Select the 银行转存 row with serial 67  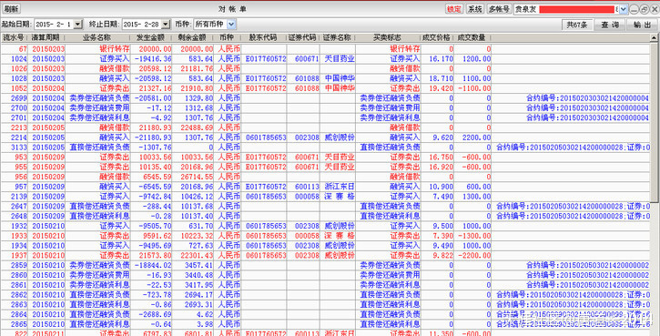click(x=325, y=48)
